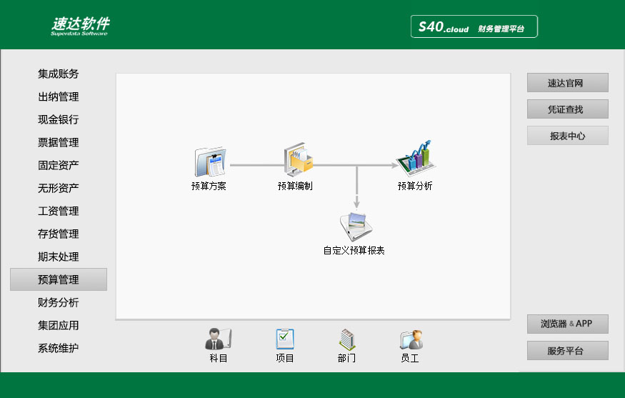Select 出纳管理 in the sidebar
The height and width of the screenshot is (398, 625).
pyautogui.click(x=58, y=96)
